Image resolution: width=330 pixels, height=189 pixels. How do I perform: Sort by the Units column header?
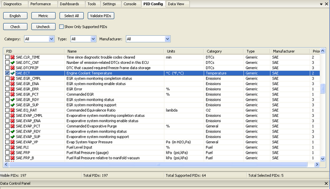pyautogui.click(x=184, y=51)
